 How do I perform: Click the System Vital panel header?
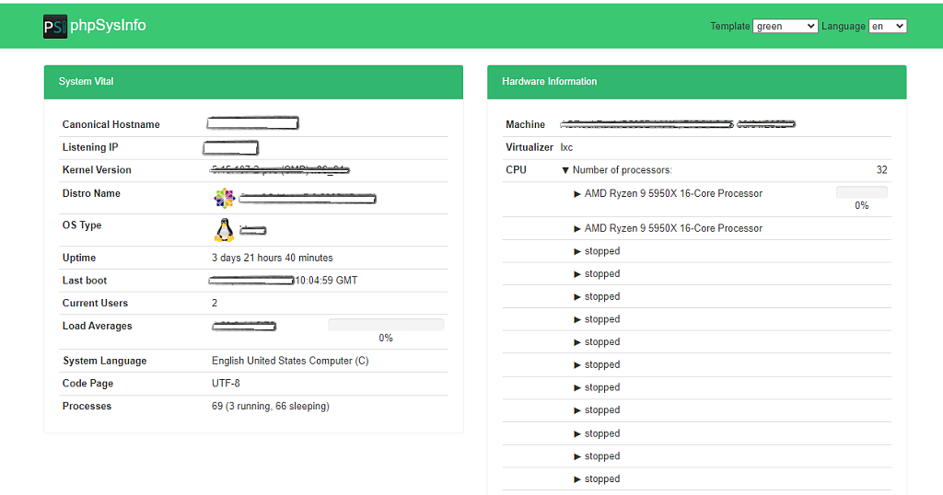click(x=253, y=82)
